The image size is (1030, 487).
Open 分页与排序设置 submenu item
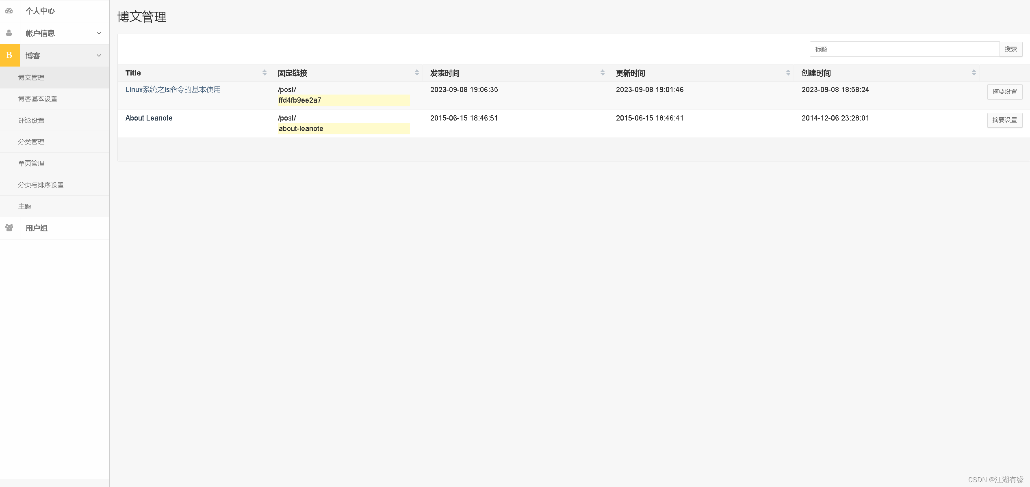pyautogui.click(x=54, y=185)
